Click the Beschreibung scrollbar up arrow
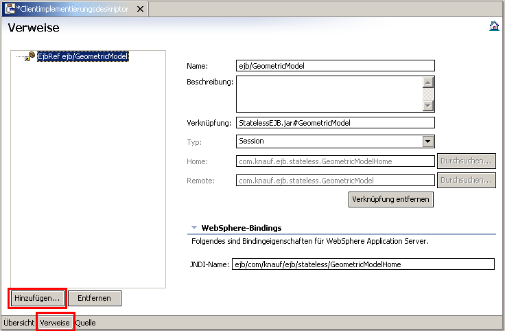The height and width of the screenshot is (331, 505). (428, 82)
